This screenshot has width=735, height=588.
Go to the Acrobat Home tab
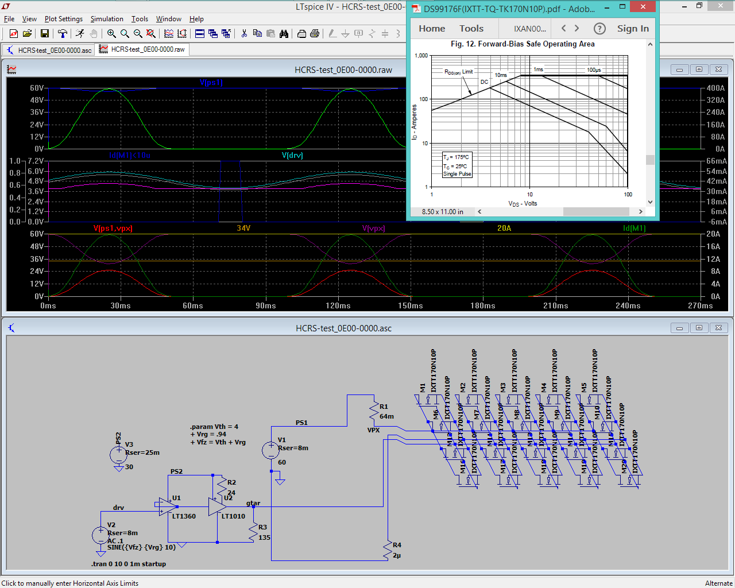pyautogui.click(x=432, y=28)
